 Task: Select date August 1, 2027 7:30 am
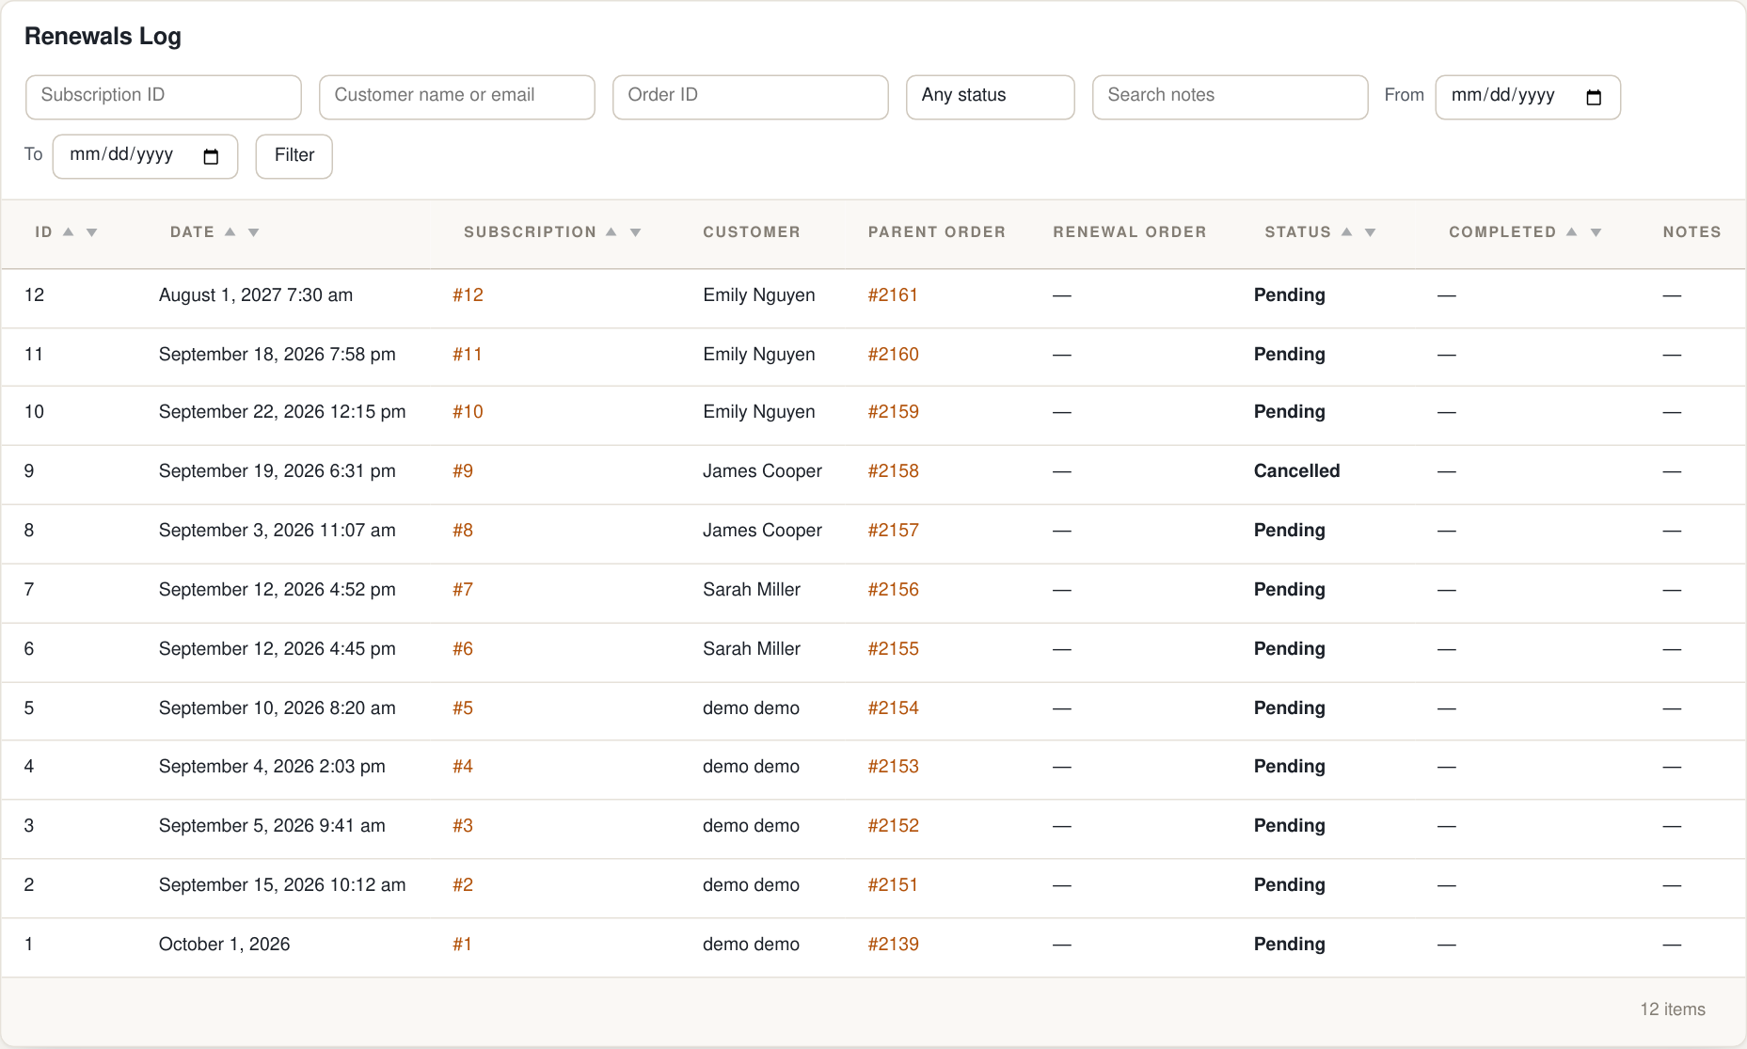(256, 295)
